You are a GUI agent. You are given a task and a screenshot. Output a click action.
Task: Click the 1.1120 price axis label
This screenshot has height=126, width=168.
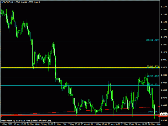(x=164, y=22)
